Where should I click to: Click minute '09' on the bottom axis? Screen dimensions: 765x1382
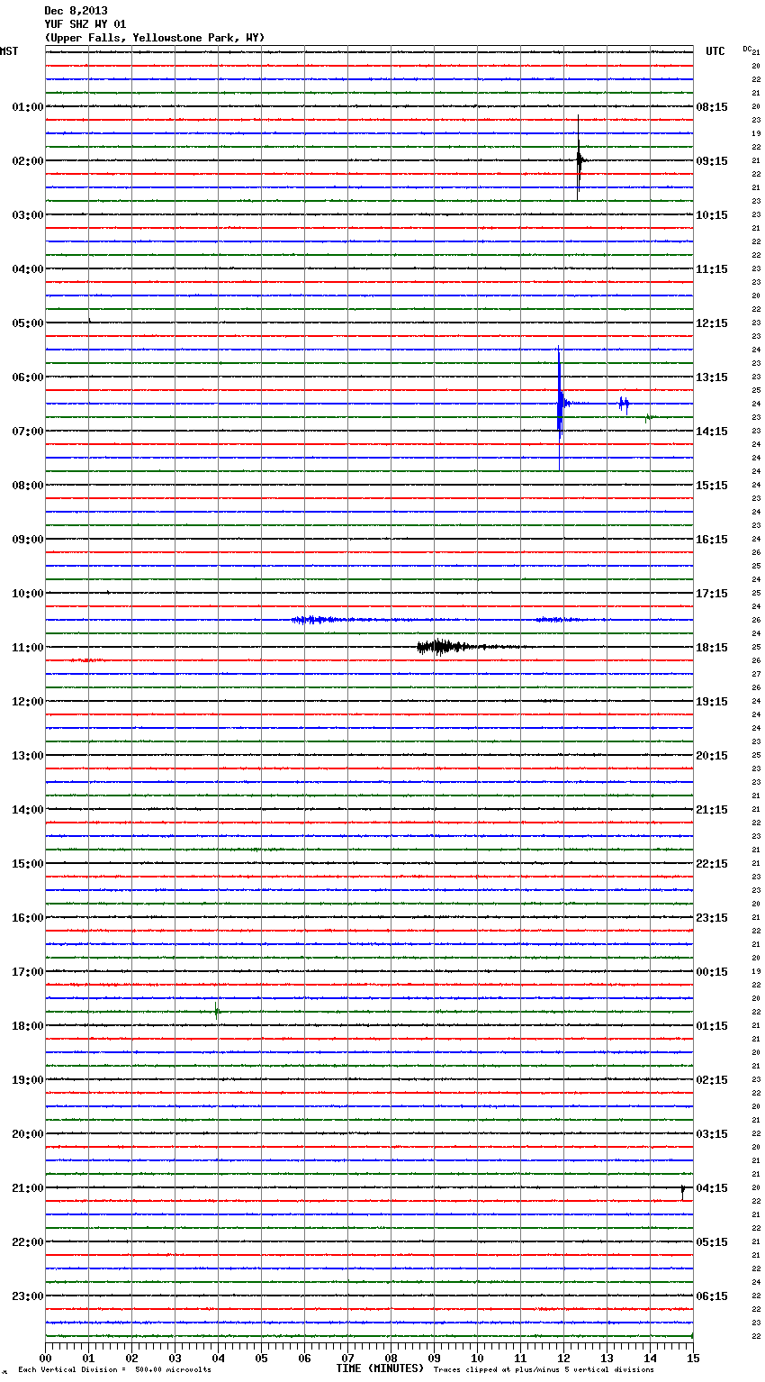point(434,1358)
